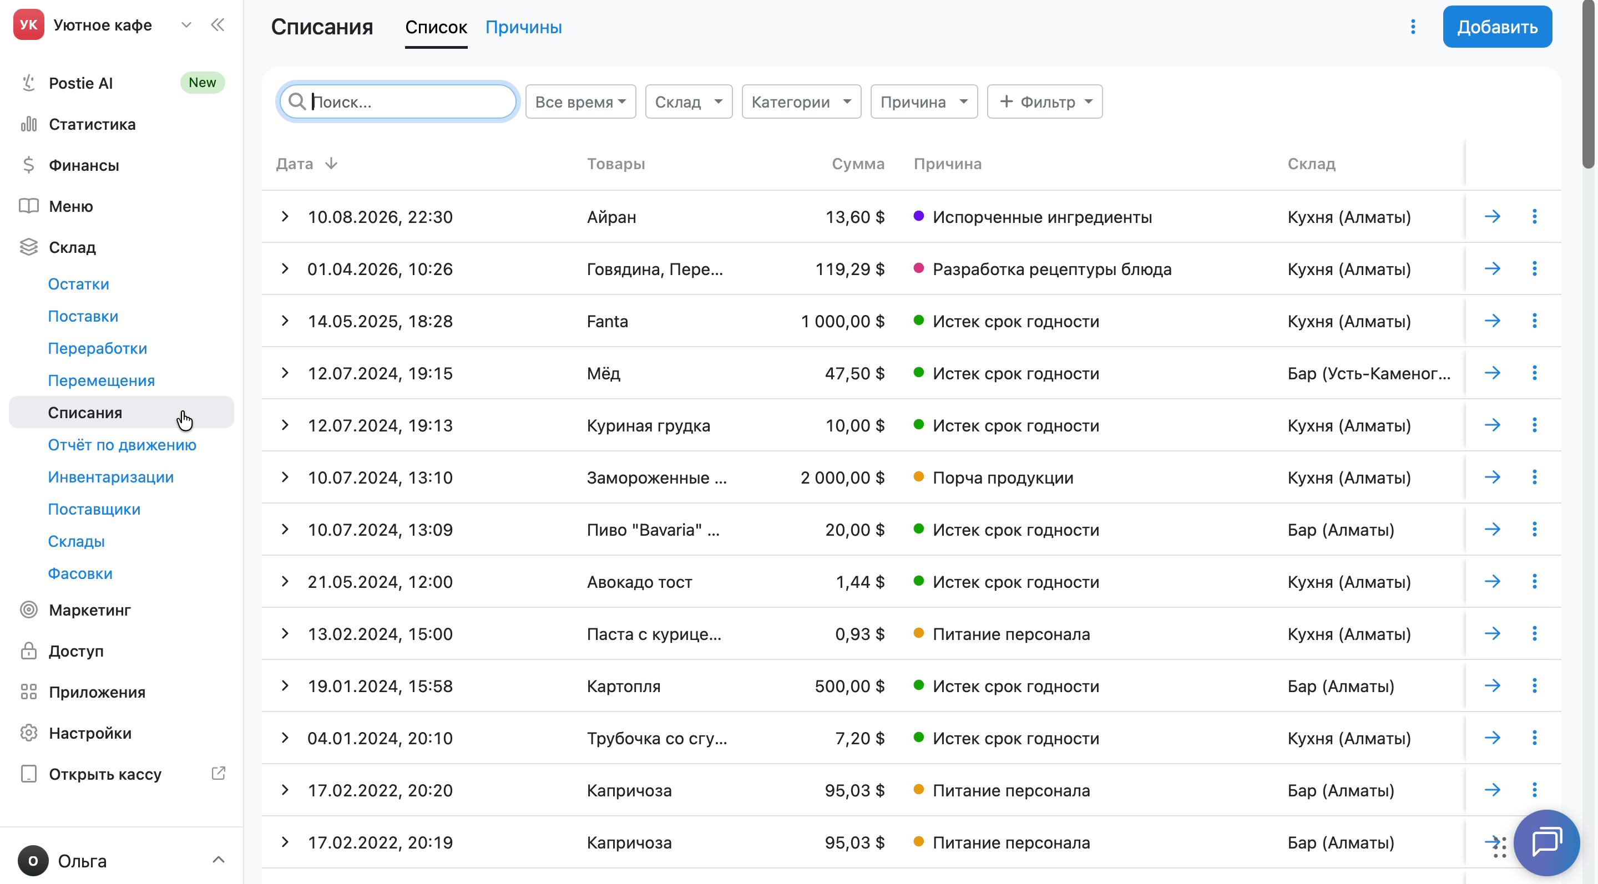Screen dimensions: 1598x884
Task: Open the Замороженные write-off via arrow
Action: click(1493, 477)
